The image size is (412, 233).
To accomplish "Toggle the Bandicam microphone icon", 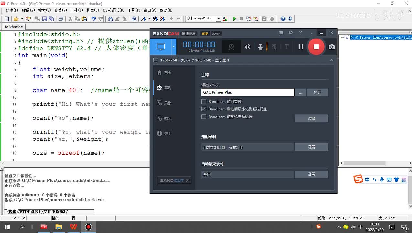I will click(x=260, y=47).
